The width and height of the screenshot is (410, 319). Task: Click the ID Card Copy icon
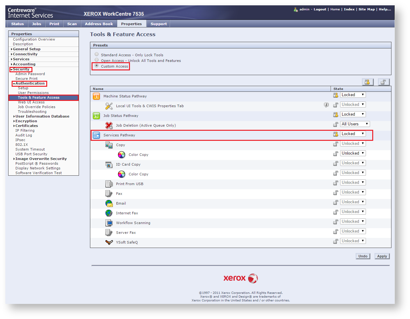click(109, 164)
